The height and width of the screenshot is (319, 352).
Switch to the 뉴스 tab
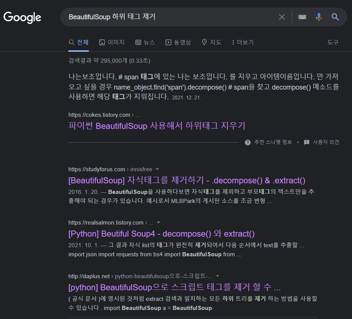pyautogui.click(x=145, y=42)
